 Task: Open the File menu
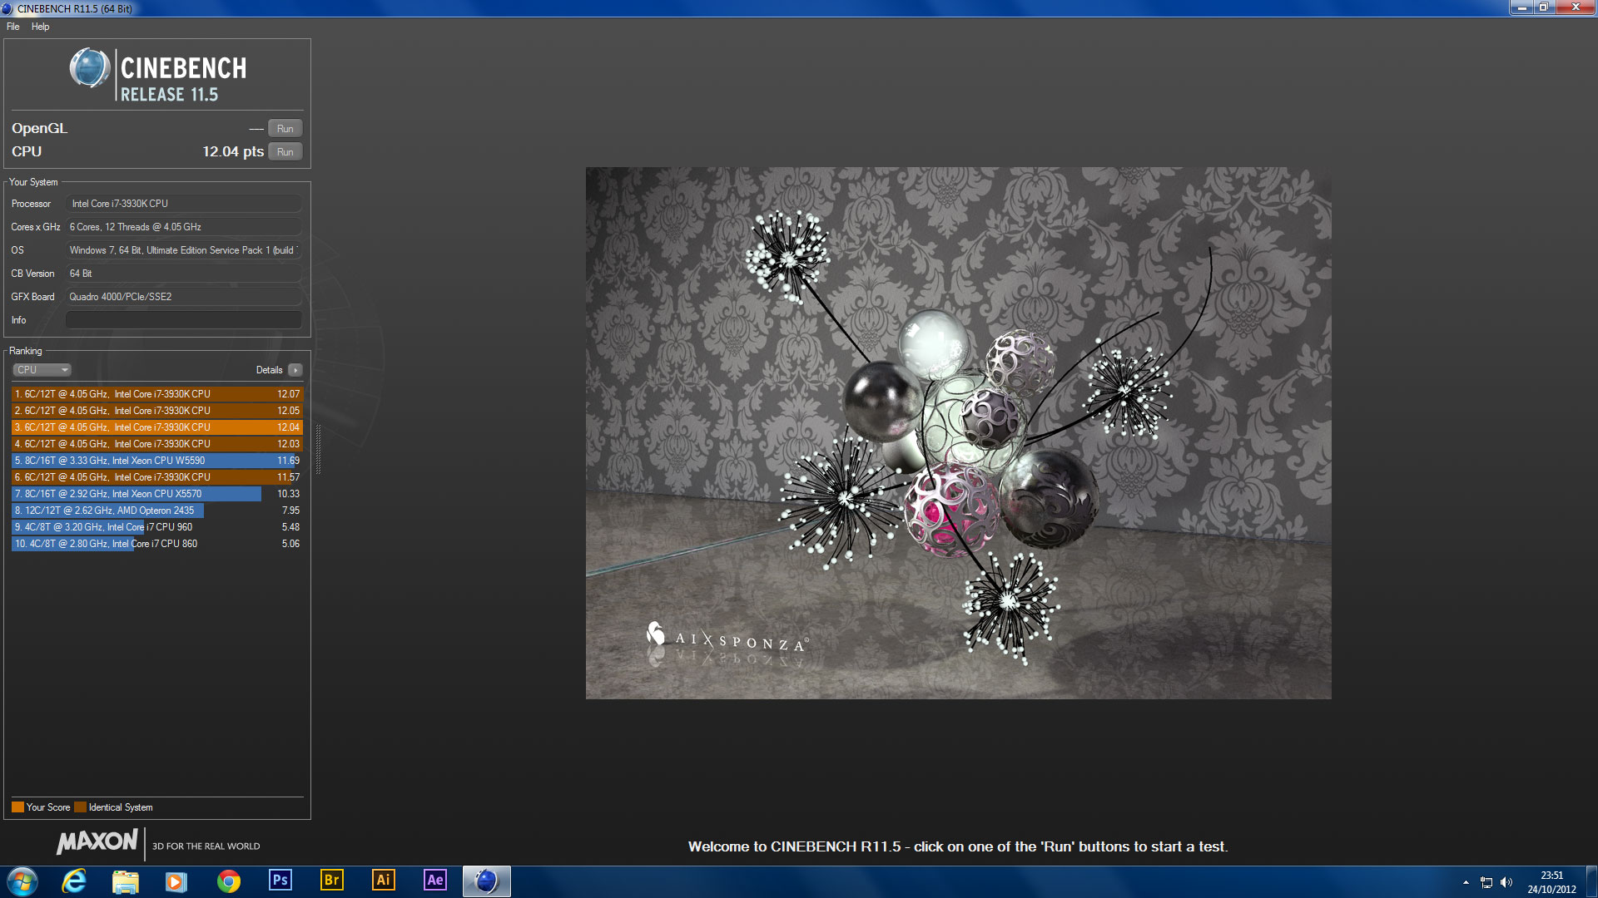pyautogui.click(x=13, y=27)
